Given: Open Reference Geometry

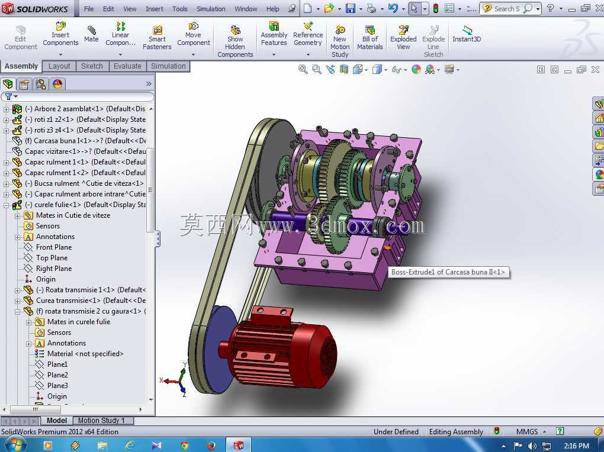Looking at the screenshot, I should [308, 34].
